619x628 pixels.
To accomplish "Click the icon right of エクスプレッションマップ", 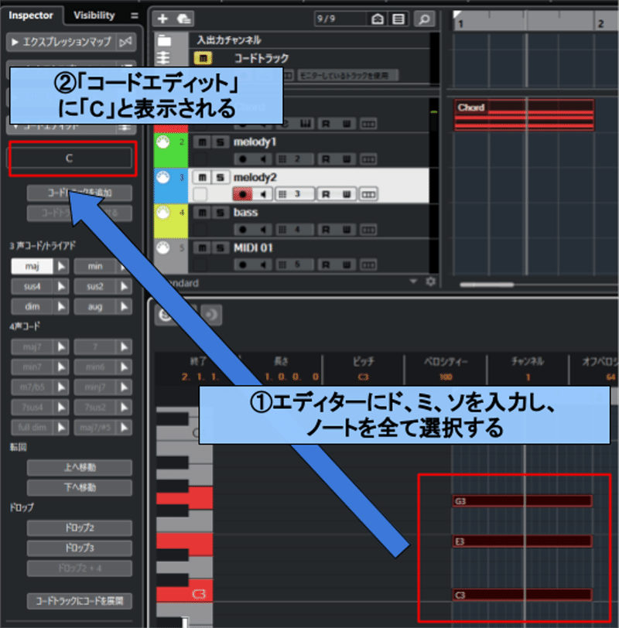I will tap(126, 42).
